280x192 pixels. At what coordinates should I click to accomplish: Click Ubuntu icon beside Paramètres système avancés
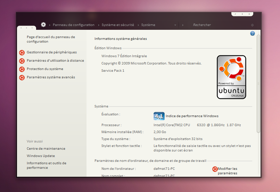[x=22, y=78]
